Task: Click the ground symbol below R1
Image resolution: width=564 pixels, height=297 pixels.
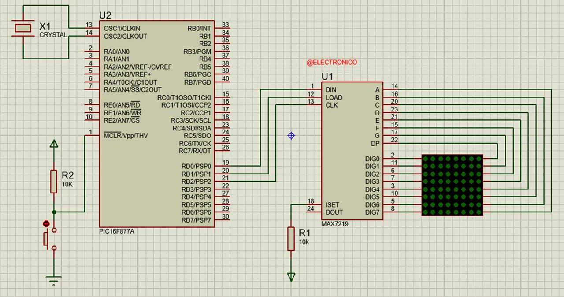Action: (291, 275)
